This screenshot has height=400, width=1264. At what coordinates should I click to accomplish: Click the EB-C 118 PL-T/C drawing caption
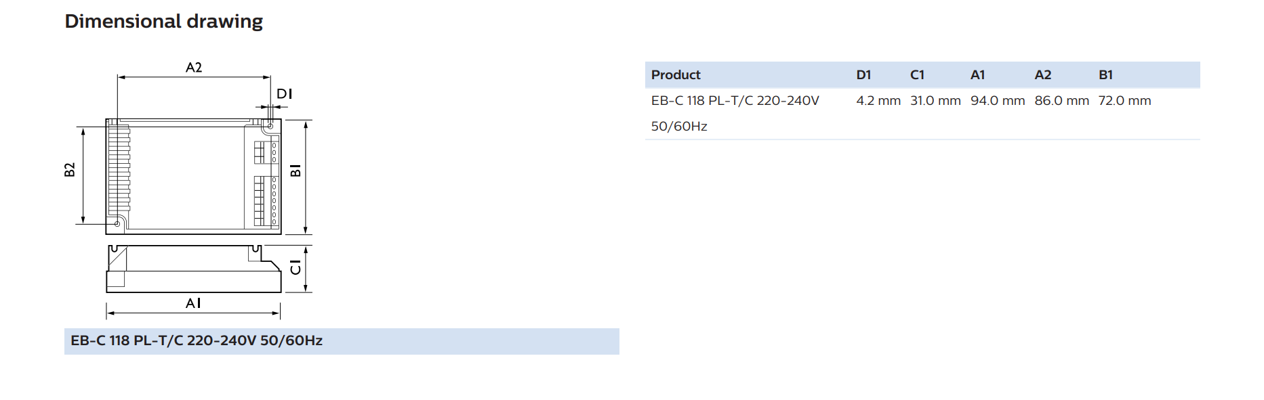click(x=197, y=340)
